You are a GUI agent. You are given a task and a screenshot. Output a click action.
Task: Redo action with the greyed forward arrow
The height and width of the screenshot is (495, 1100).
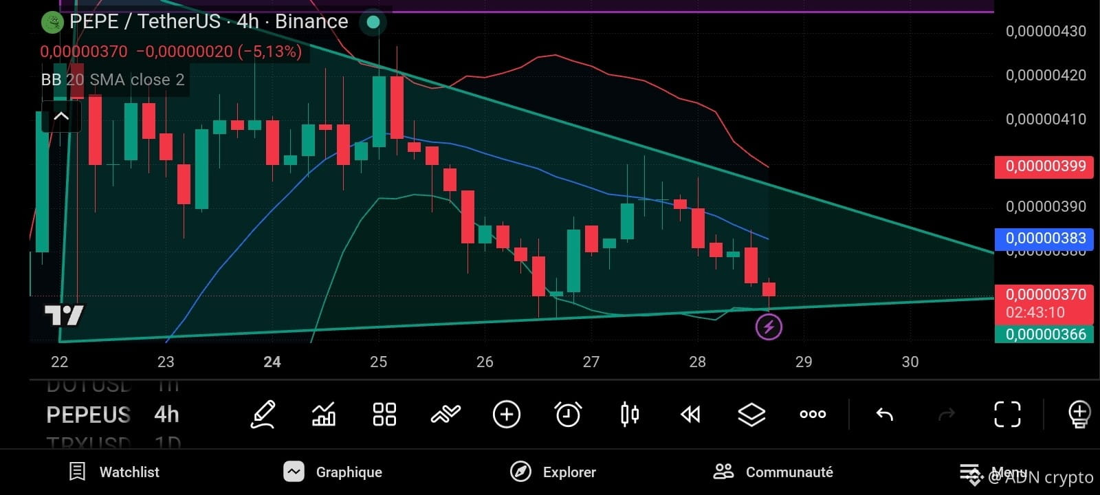[947, 415]
